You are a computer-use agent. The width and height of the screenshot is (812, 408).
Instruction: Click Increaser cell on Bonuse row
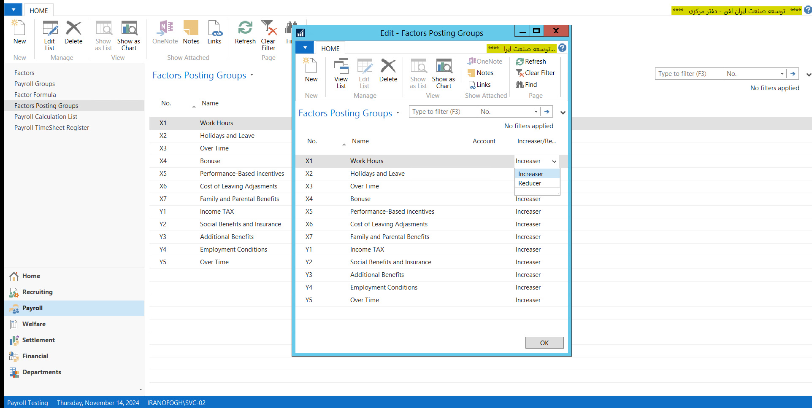(x=528, y=199)
